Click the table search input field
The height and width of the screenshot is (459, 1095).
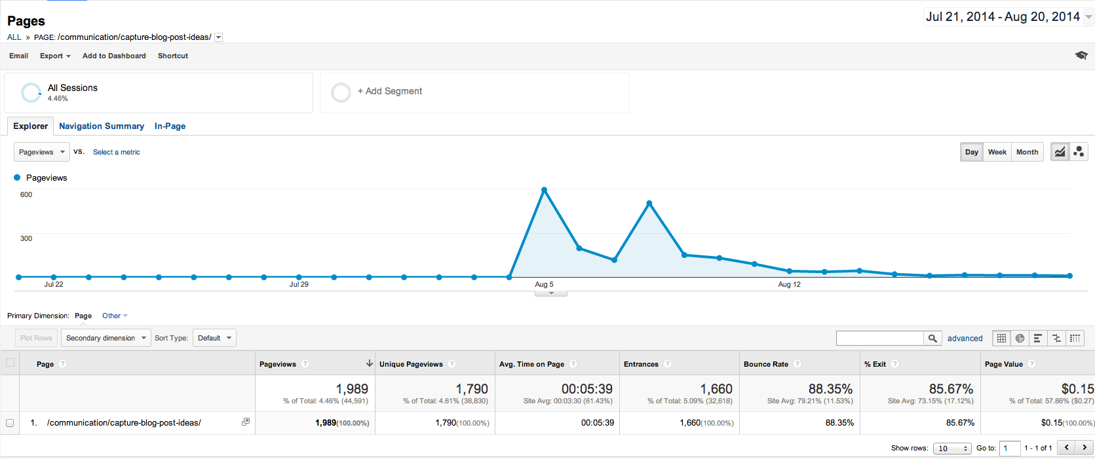coord(879,339)
